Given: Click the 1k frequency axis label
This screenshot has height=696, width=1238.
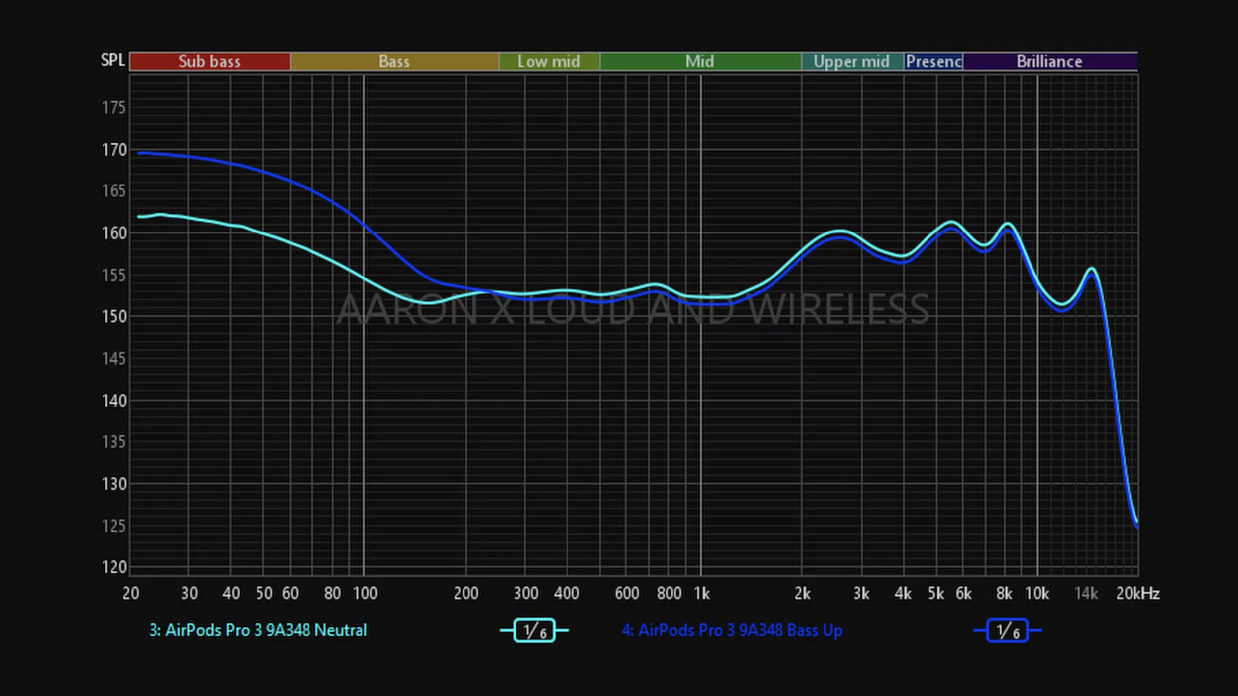Looking at the screenshot, I should (702, 593).
